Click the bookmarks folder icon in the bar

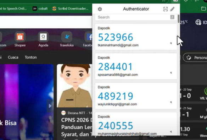click(203, 9)
